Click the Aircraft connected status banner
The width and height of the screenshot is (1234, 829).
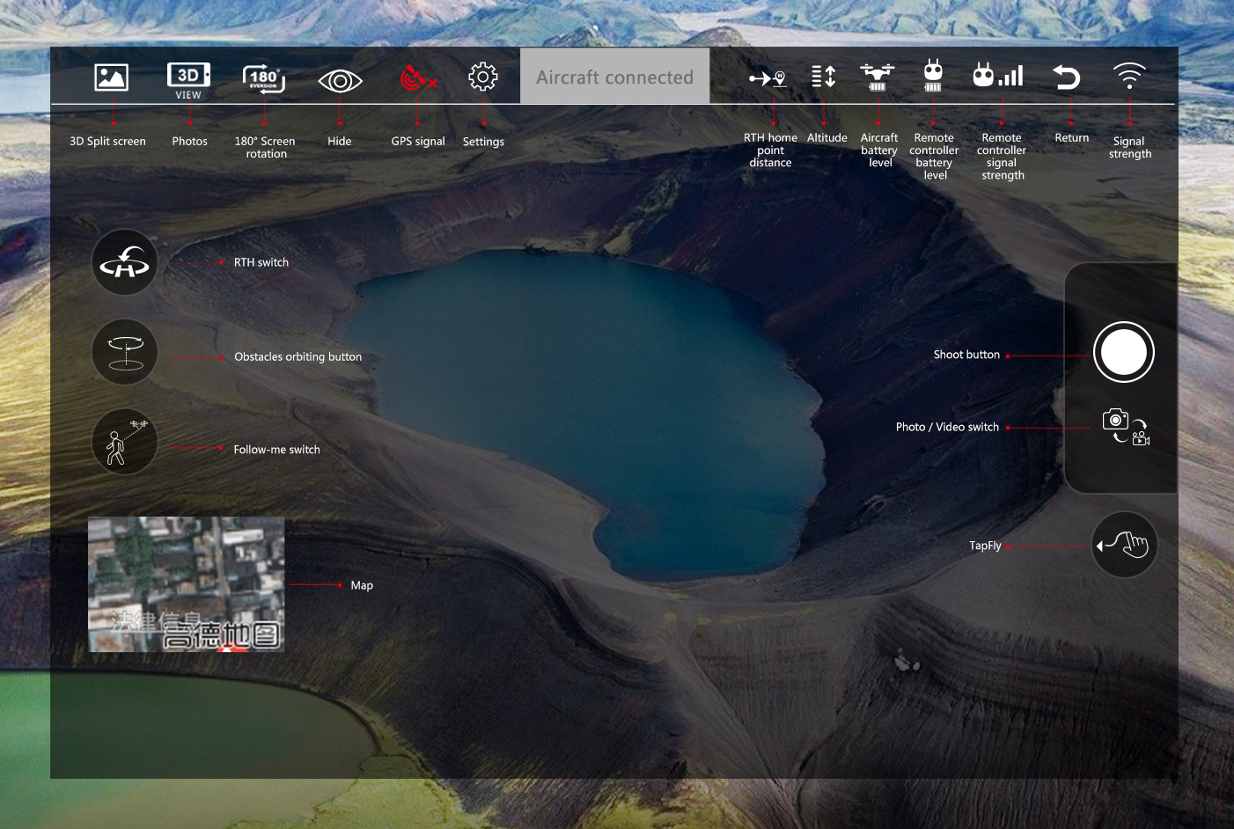click(615, 77)
